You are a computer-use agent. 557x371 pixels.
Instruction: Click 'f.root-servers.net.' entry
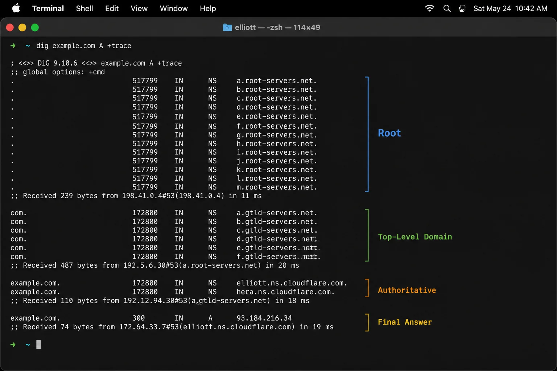277,126
